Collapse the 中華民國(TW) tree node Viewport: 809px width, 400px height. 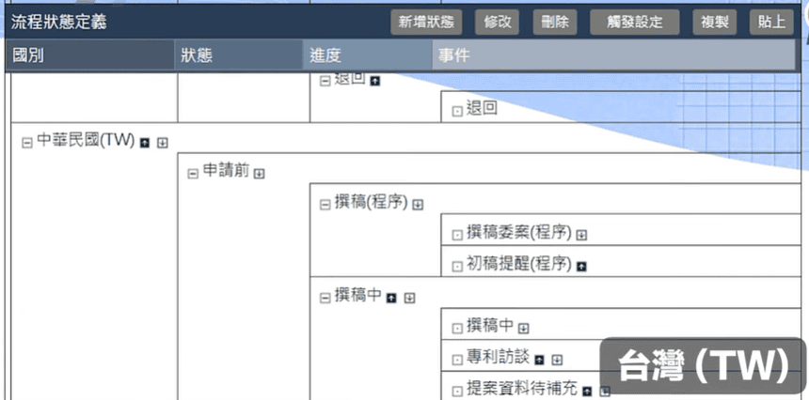tap(26, 143)
